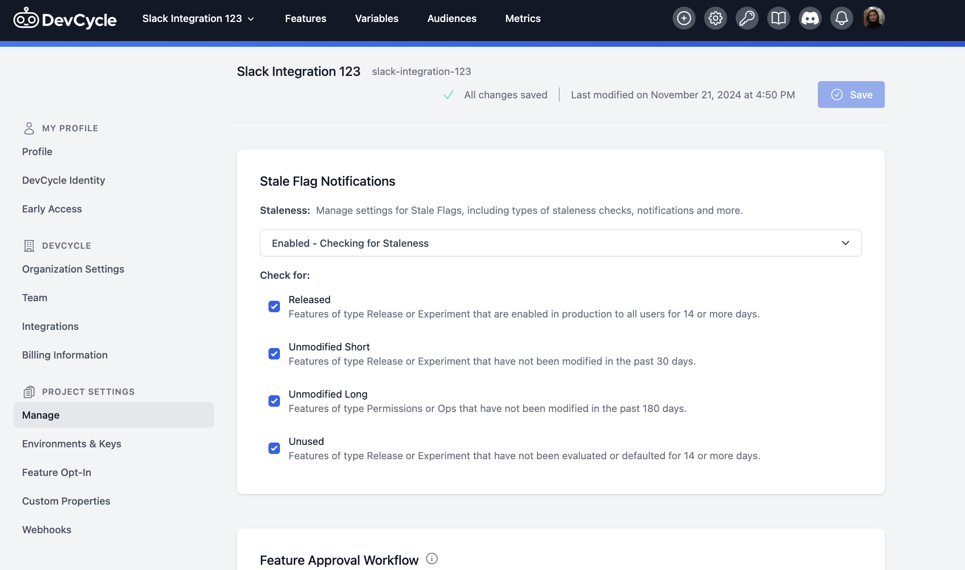
Task: Click the DevCycle logo
Action: coord(65,18)
